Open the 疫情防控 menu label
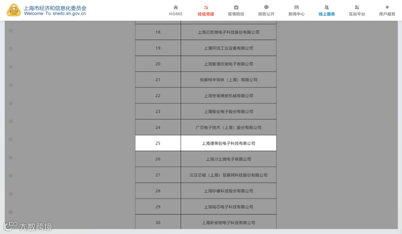Viewport: 402px width, 234px height. tap(236, 14)
